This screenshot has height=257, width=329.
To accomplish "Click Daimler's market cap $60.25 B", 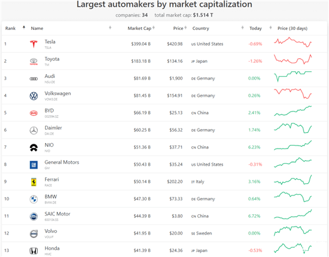I will click(142, 130).
